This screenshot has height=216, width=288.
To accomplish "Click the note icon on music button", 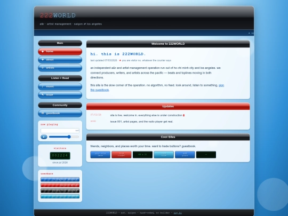I will click(43, 86).
